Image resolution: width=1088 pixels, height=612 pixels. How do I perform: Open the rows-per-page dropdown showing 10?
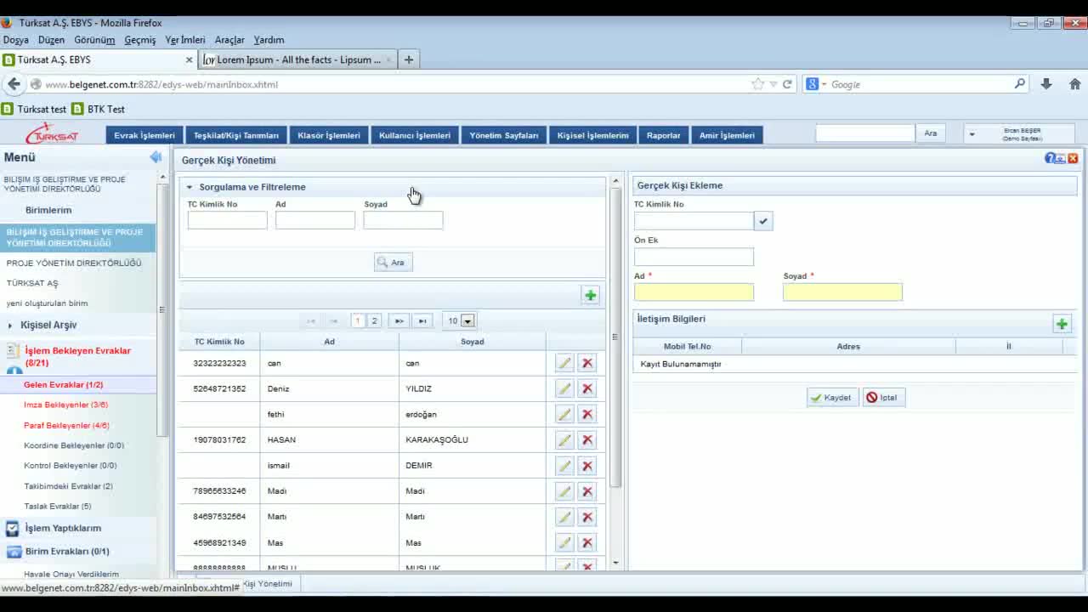point(467,320)
